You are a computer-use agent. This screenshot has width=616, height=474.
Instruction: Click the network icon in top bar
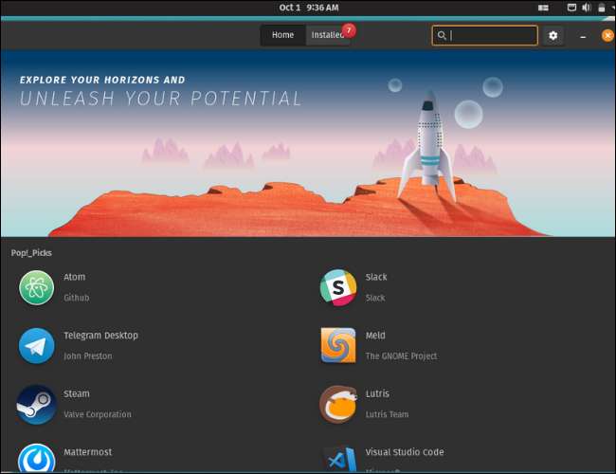point(571,8)
